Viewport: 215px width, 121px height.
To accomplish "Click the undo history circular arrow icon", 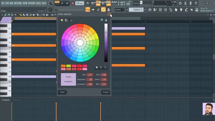I will click(x=180, y=3).
